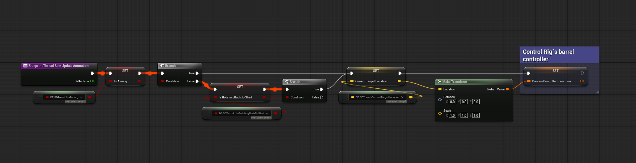Viewport: 636px width, 163px height.
Task: Click the comment box resize handle
Action: point(597,92)
